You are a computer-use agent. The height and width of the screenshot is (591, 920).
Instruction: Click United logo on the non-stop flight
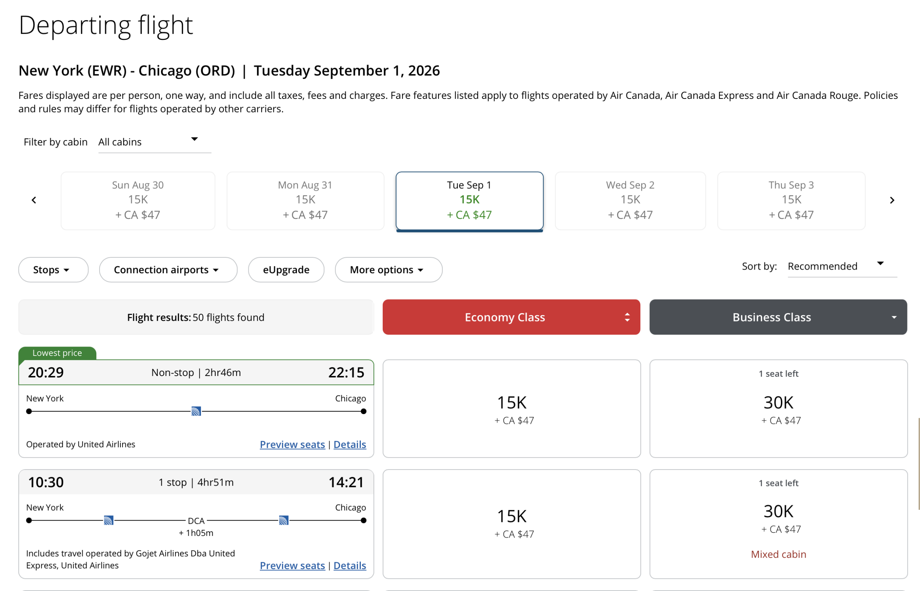[x=196, y=411]
